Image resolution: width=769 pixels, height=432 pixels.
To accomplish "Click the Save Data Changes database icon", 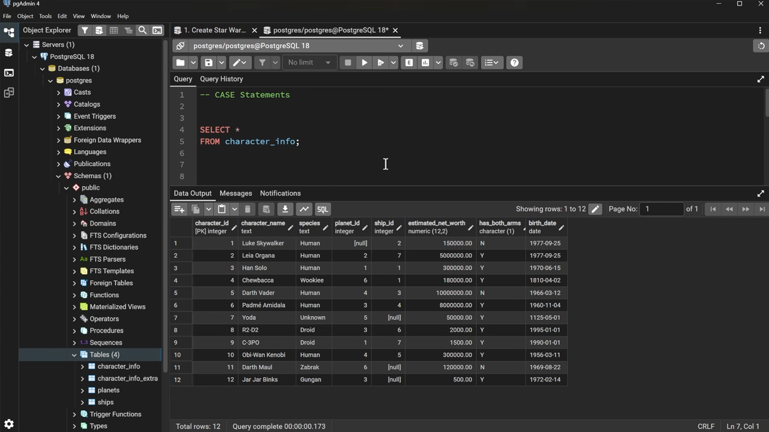I will tap(266, 209).
